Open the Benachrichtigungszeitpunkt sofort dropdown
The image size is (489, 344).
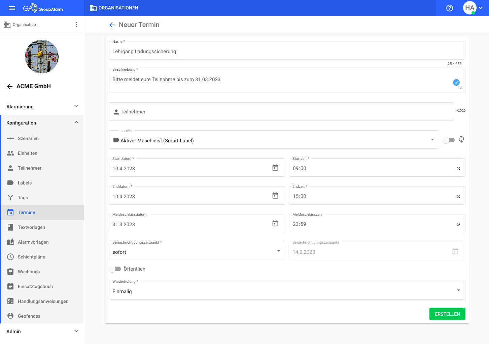[278, 251]
